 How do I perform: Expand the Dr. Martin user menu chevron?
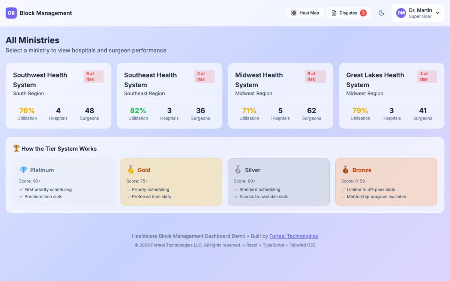click(437, 13)
